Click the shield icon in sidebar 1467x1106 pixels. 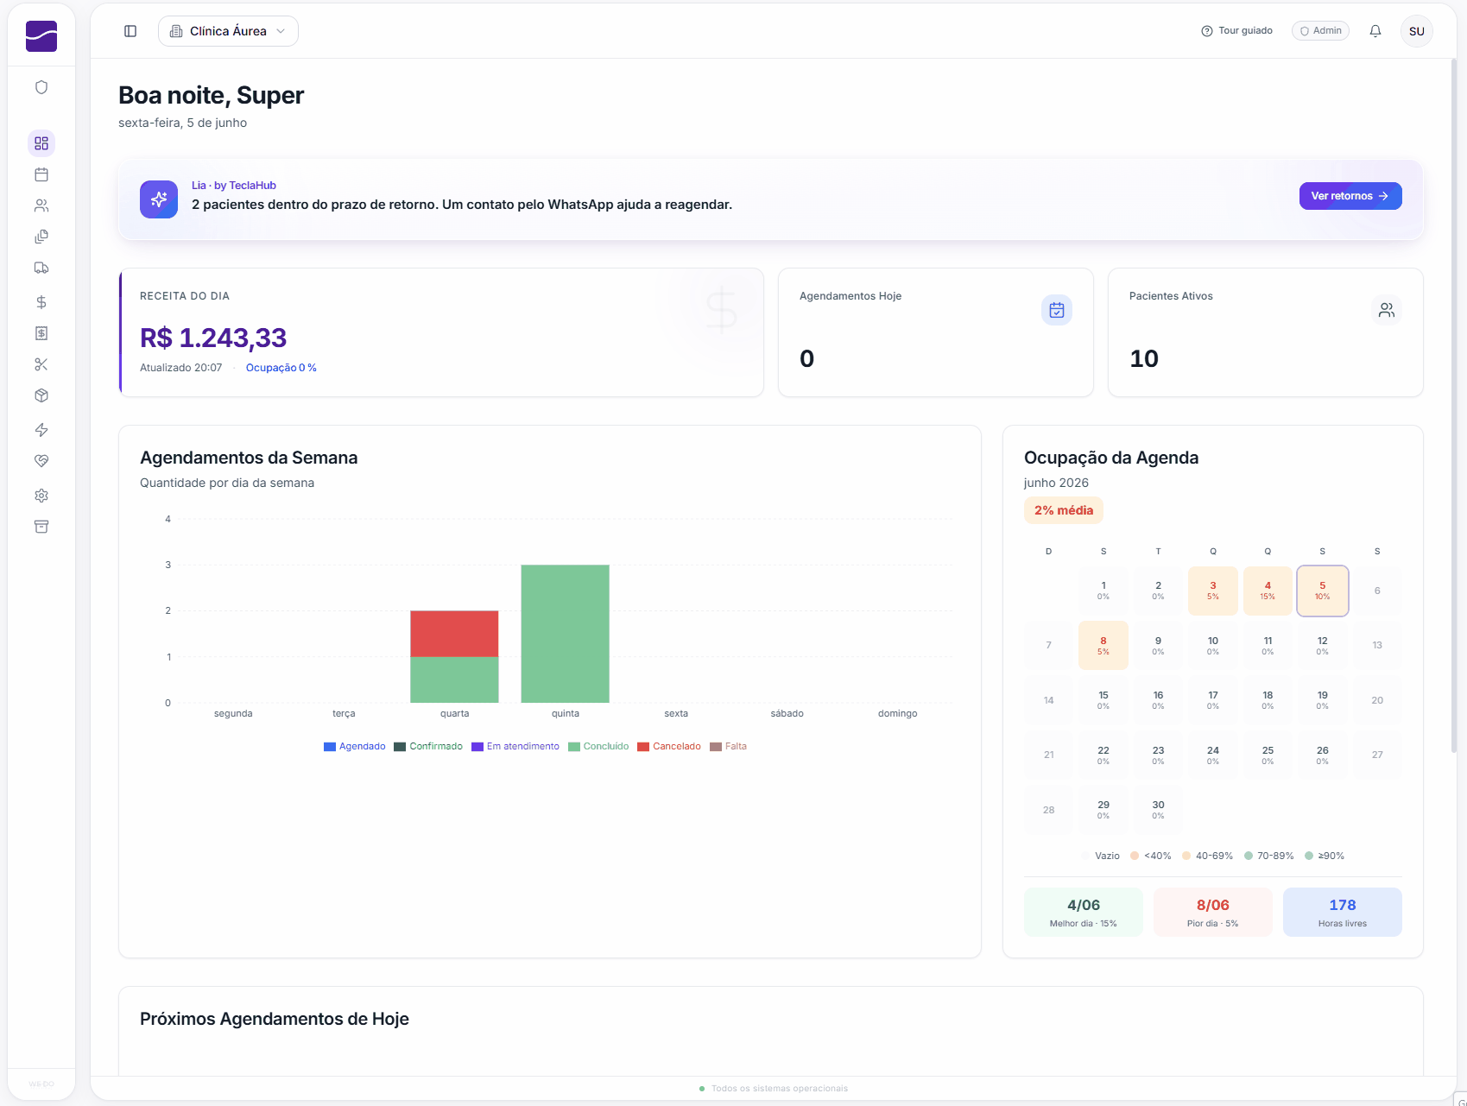[41, 87]
